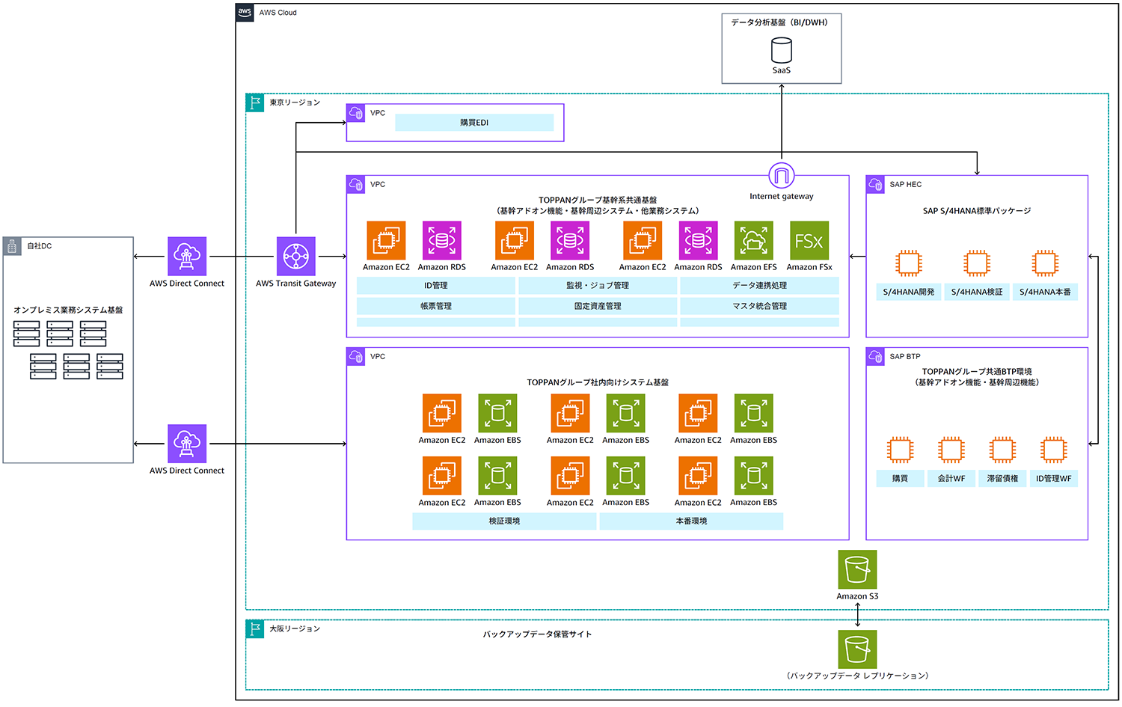Select the backup replication bucket in Osaka region
This screenshot has width=1122, height=707.
click(x=857, y=649)
